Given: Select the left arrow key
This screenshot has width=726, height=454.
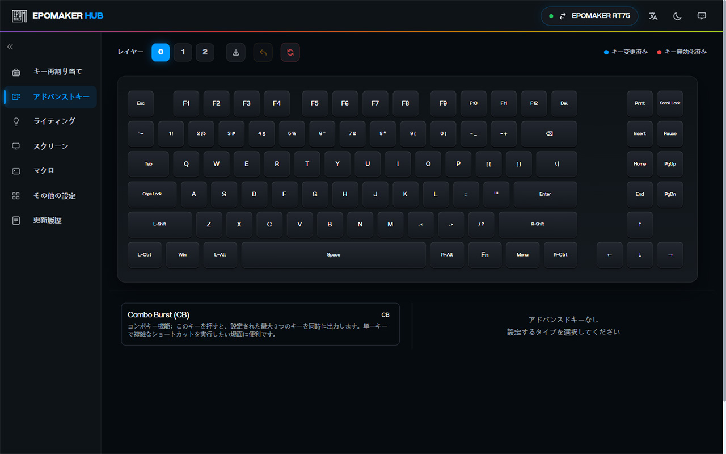Looking at the screenshot, I should tap(610, 255).
